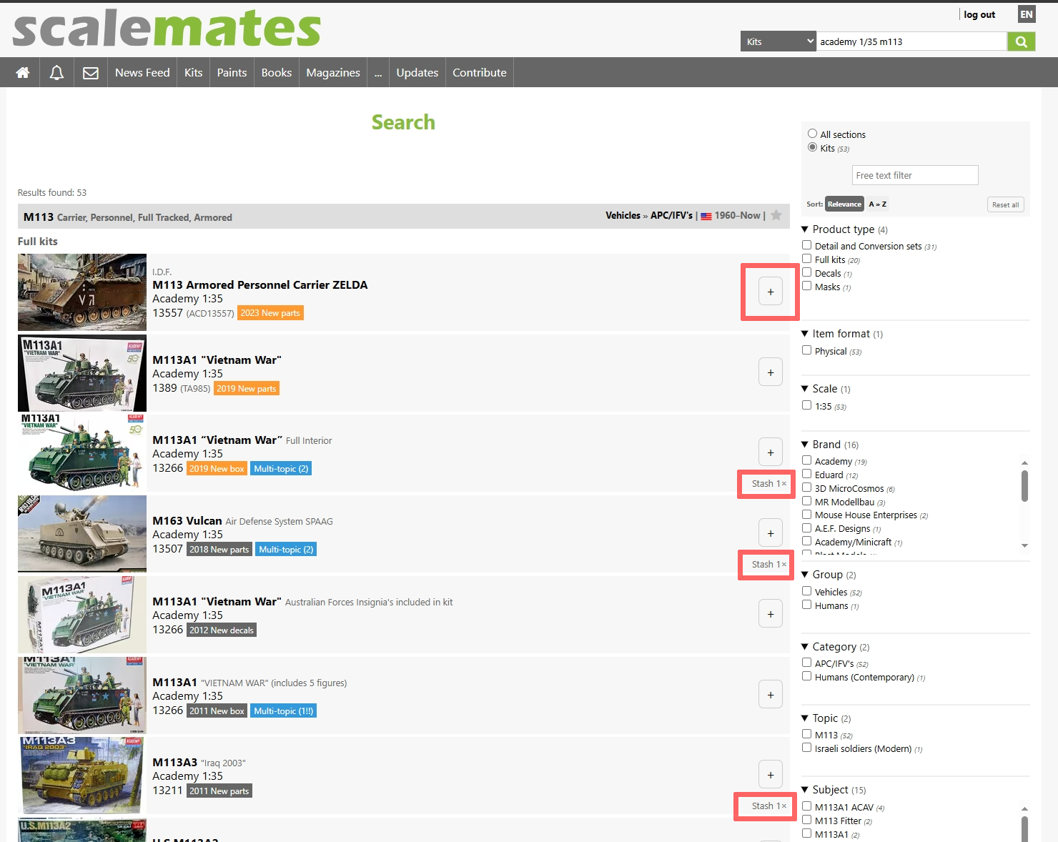The image size is (1058, 842).
Task: Remove M113A3 Iraq 2003 from stash via ×
Action: click(x=784, y=806)
